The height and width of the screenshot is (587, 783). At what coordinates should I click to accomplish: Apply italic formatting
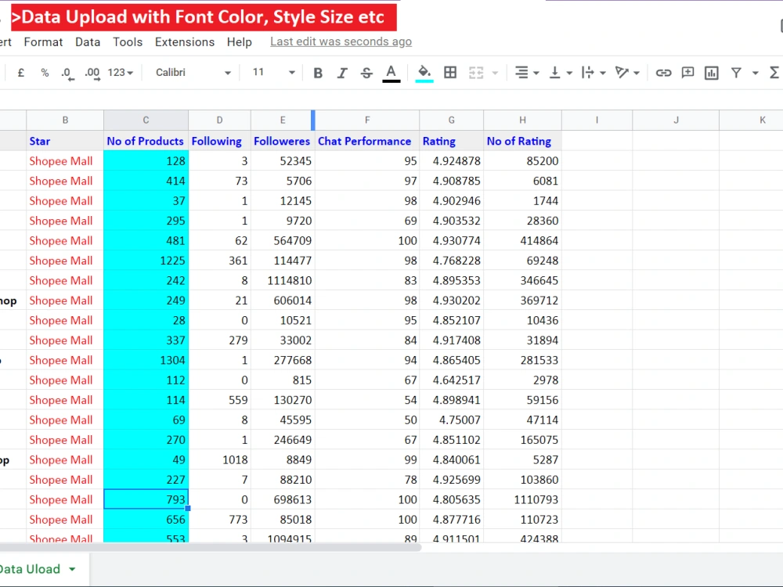point(342,72)
